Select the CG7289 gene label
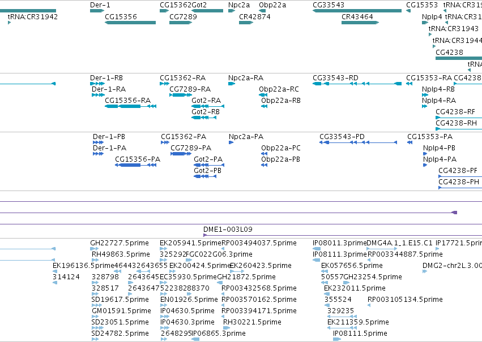Viewport: 482px width, 342px height. (x=183, y=16)
